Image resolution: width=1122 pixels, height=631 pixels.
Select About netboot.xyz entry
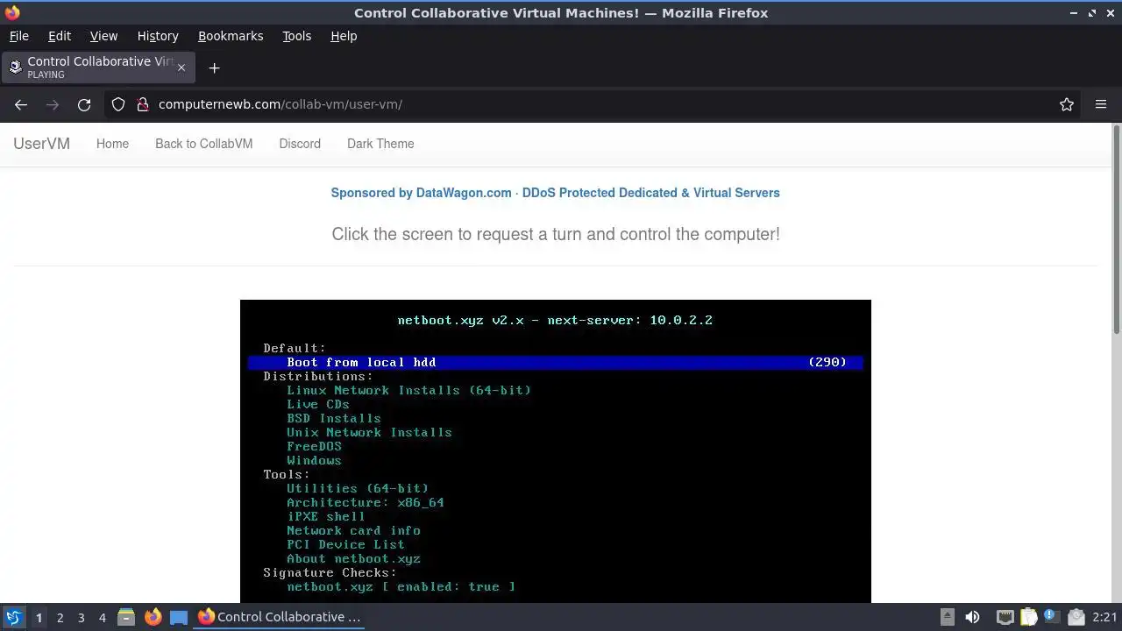click(353, 558)
